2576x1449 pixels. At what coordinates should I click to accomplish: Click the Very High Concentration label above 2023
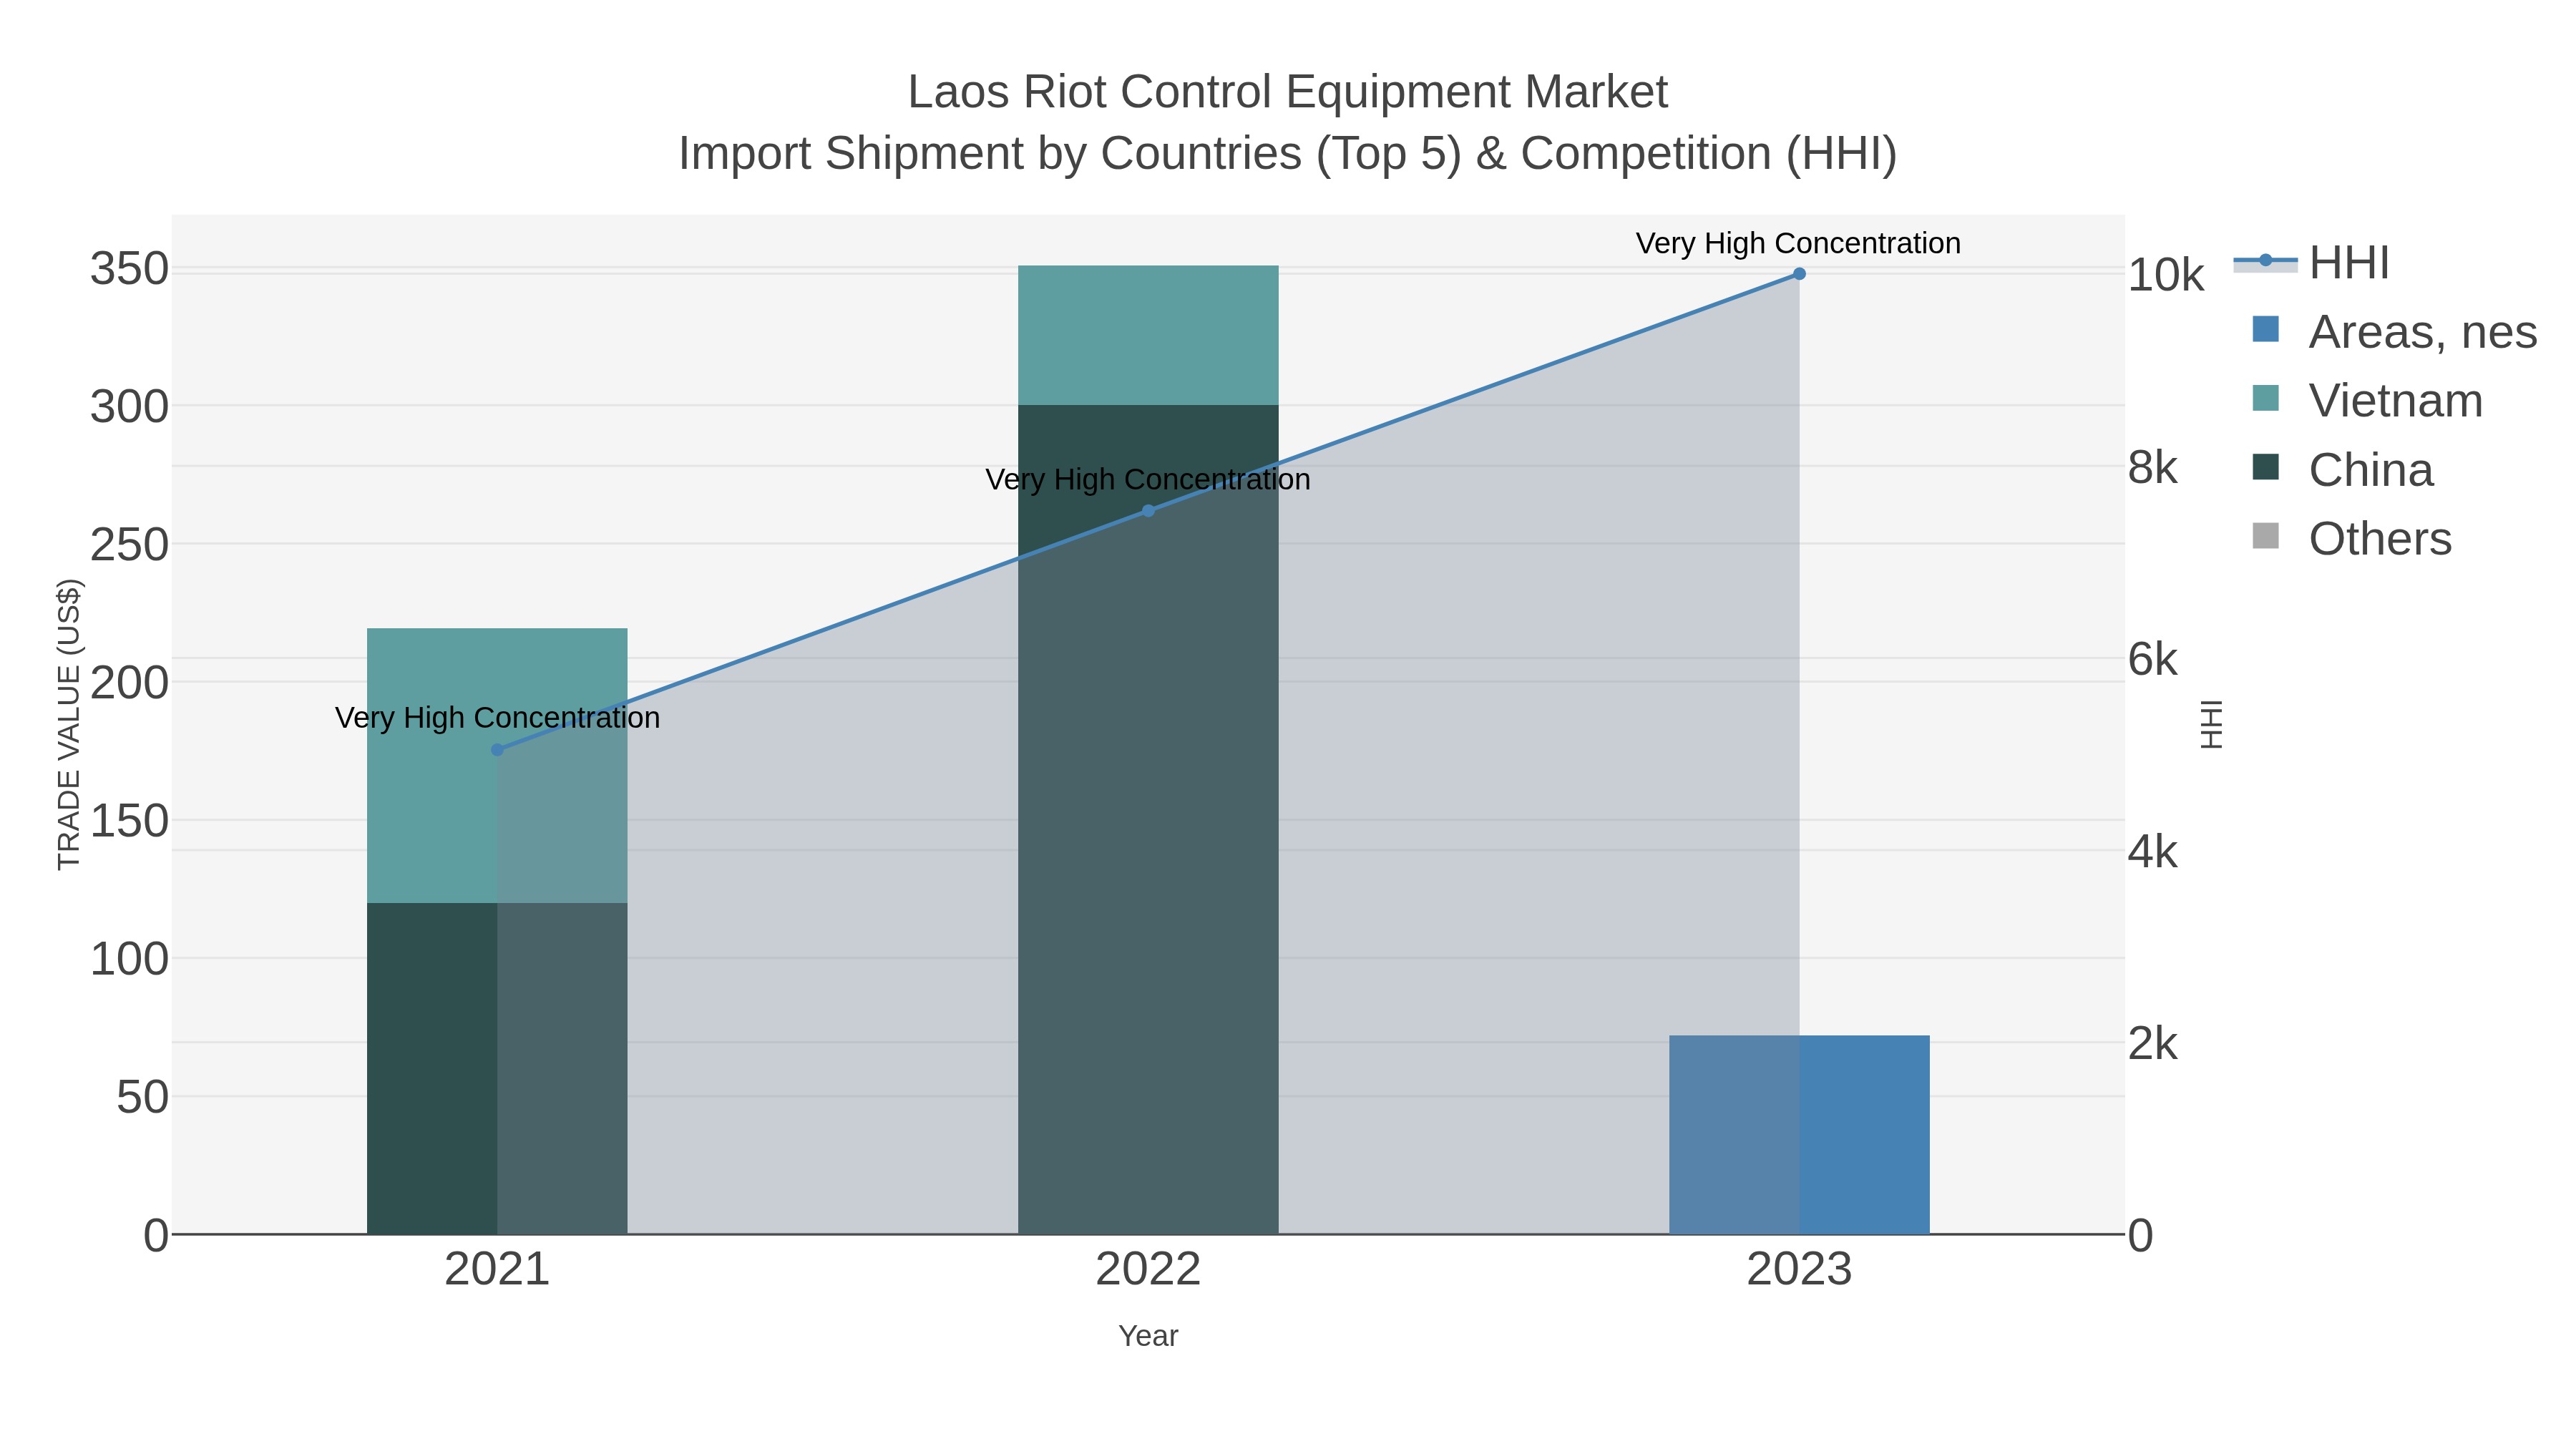1798,243
